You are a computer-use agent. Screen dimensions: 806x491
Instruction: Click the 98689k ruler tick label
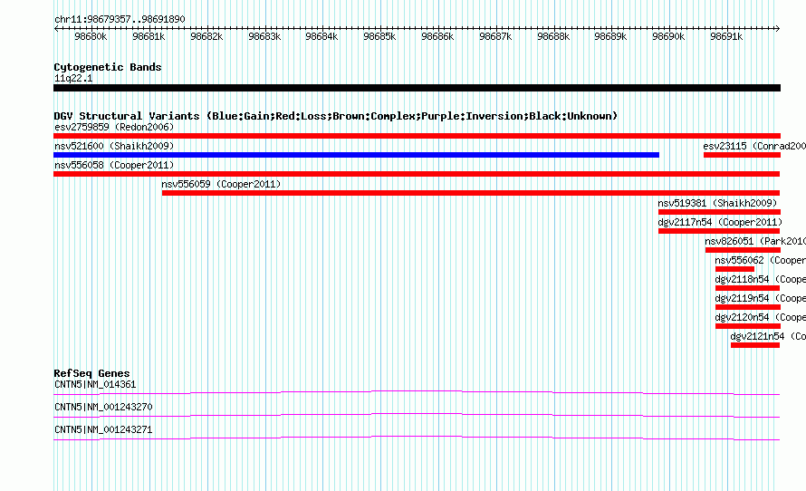coord(610,36)
